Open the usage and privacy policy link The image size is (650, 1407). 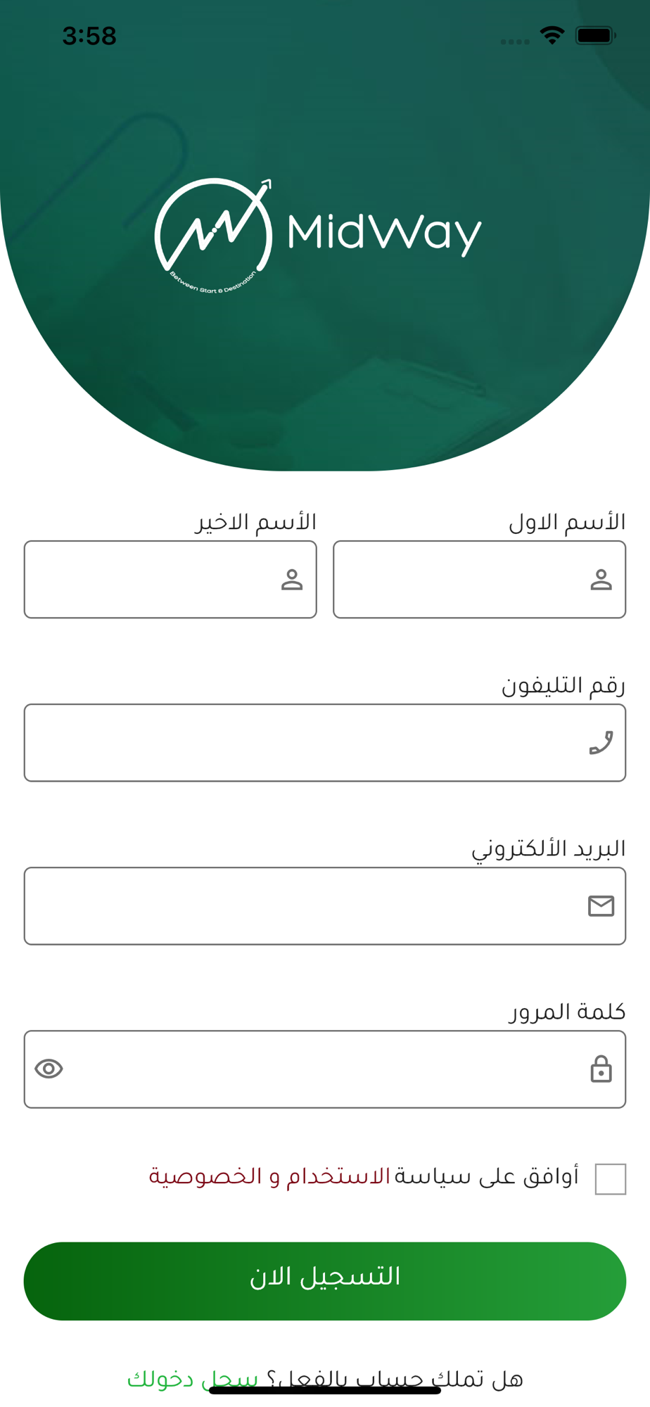[269, 1176]
